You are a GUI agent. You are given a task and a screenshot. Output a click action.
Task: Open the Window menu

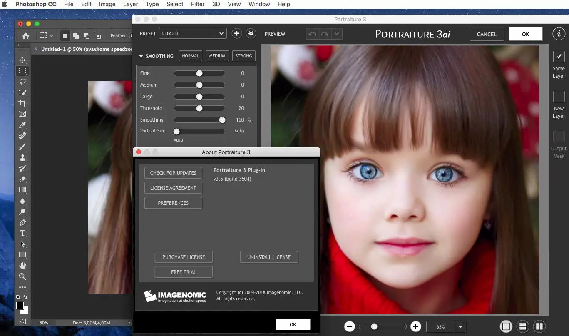coord(259,4)
